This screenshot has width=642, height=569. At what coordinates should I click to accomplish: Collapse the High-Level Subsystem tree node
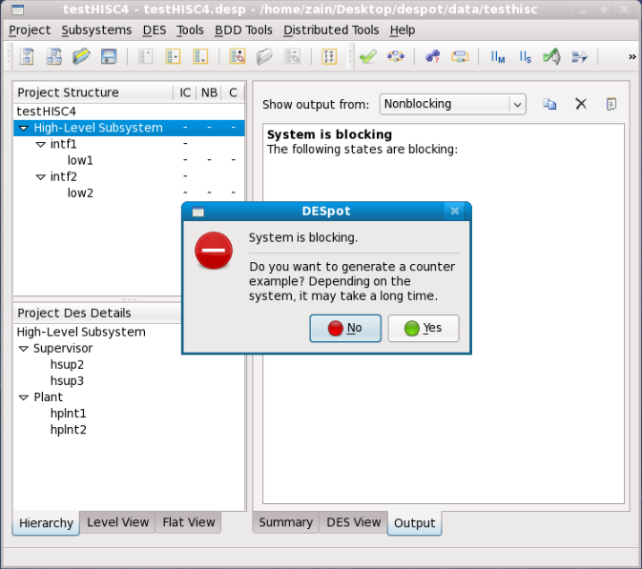click(24, 128)
